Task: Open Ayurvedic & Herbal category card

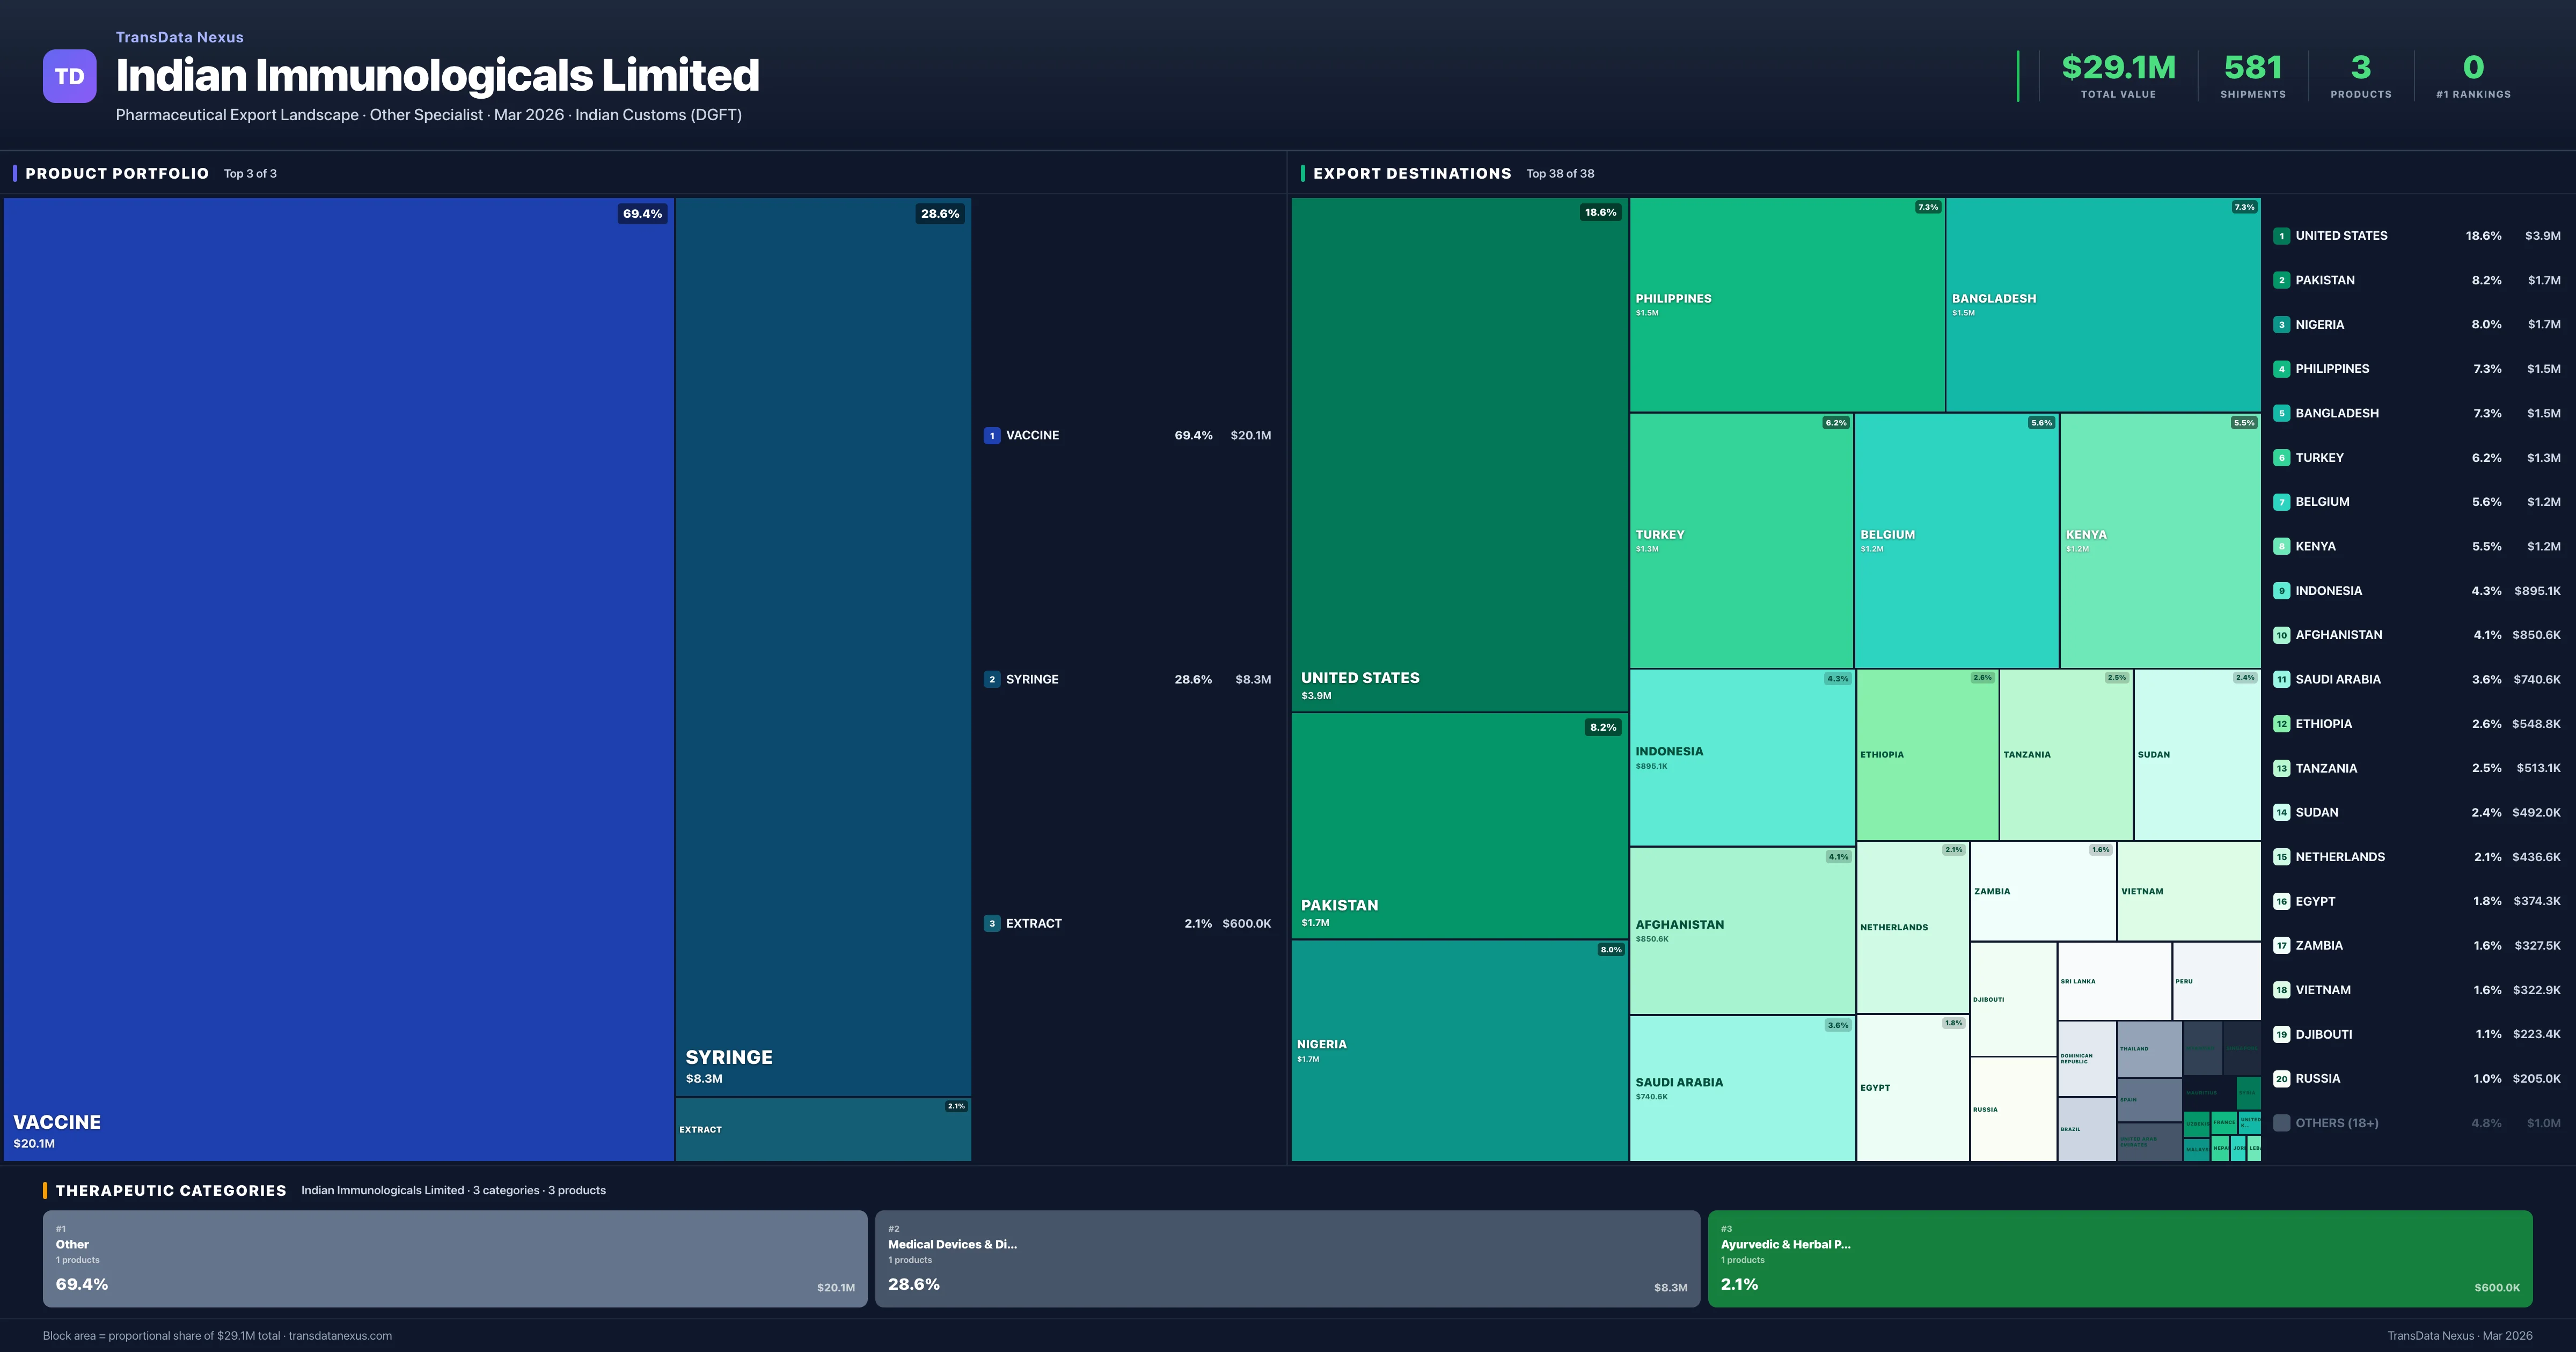Action: tap(2119, 1258)
